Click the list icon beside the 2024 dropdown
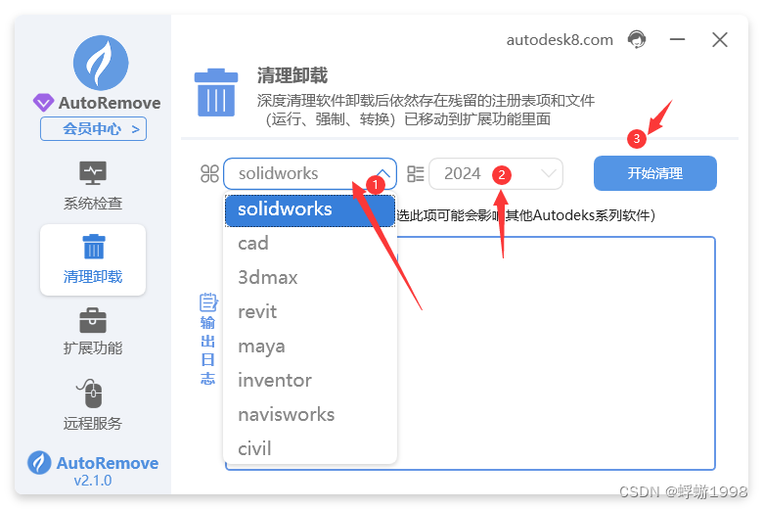Image resolution: width=763 pixels, height=509 pixels. click(x=415, y=173)
